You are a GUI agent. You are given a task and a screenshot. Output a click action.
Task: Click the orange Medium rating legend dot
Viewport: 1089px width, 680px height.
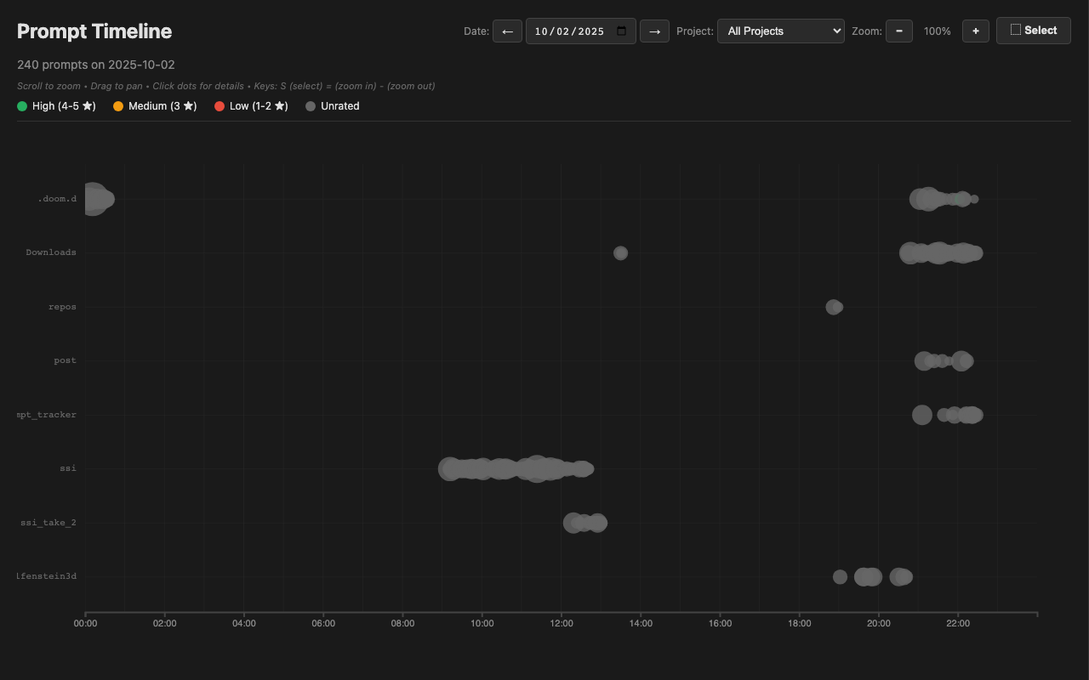tap(118, 106)
